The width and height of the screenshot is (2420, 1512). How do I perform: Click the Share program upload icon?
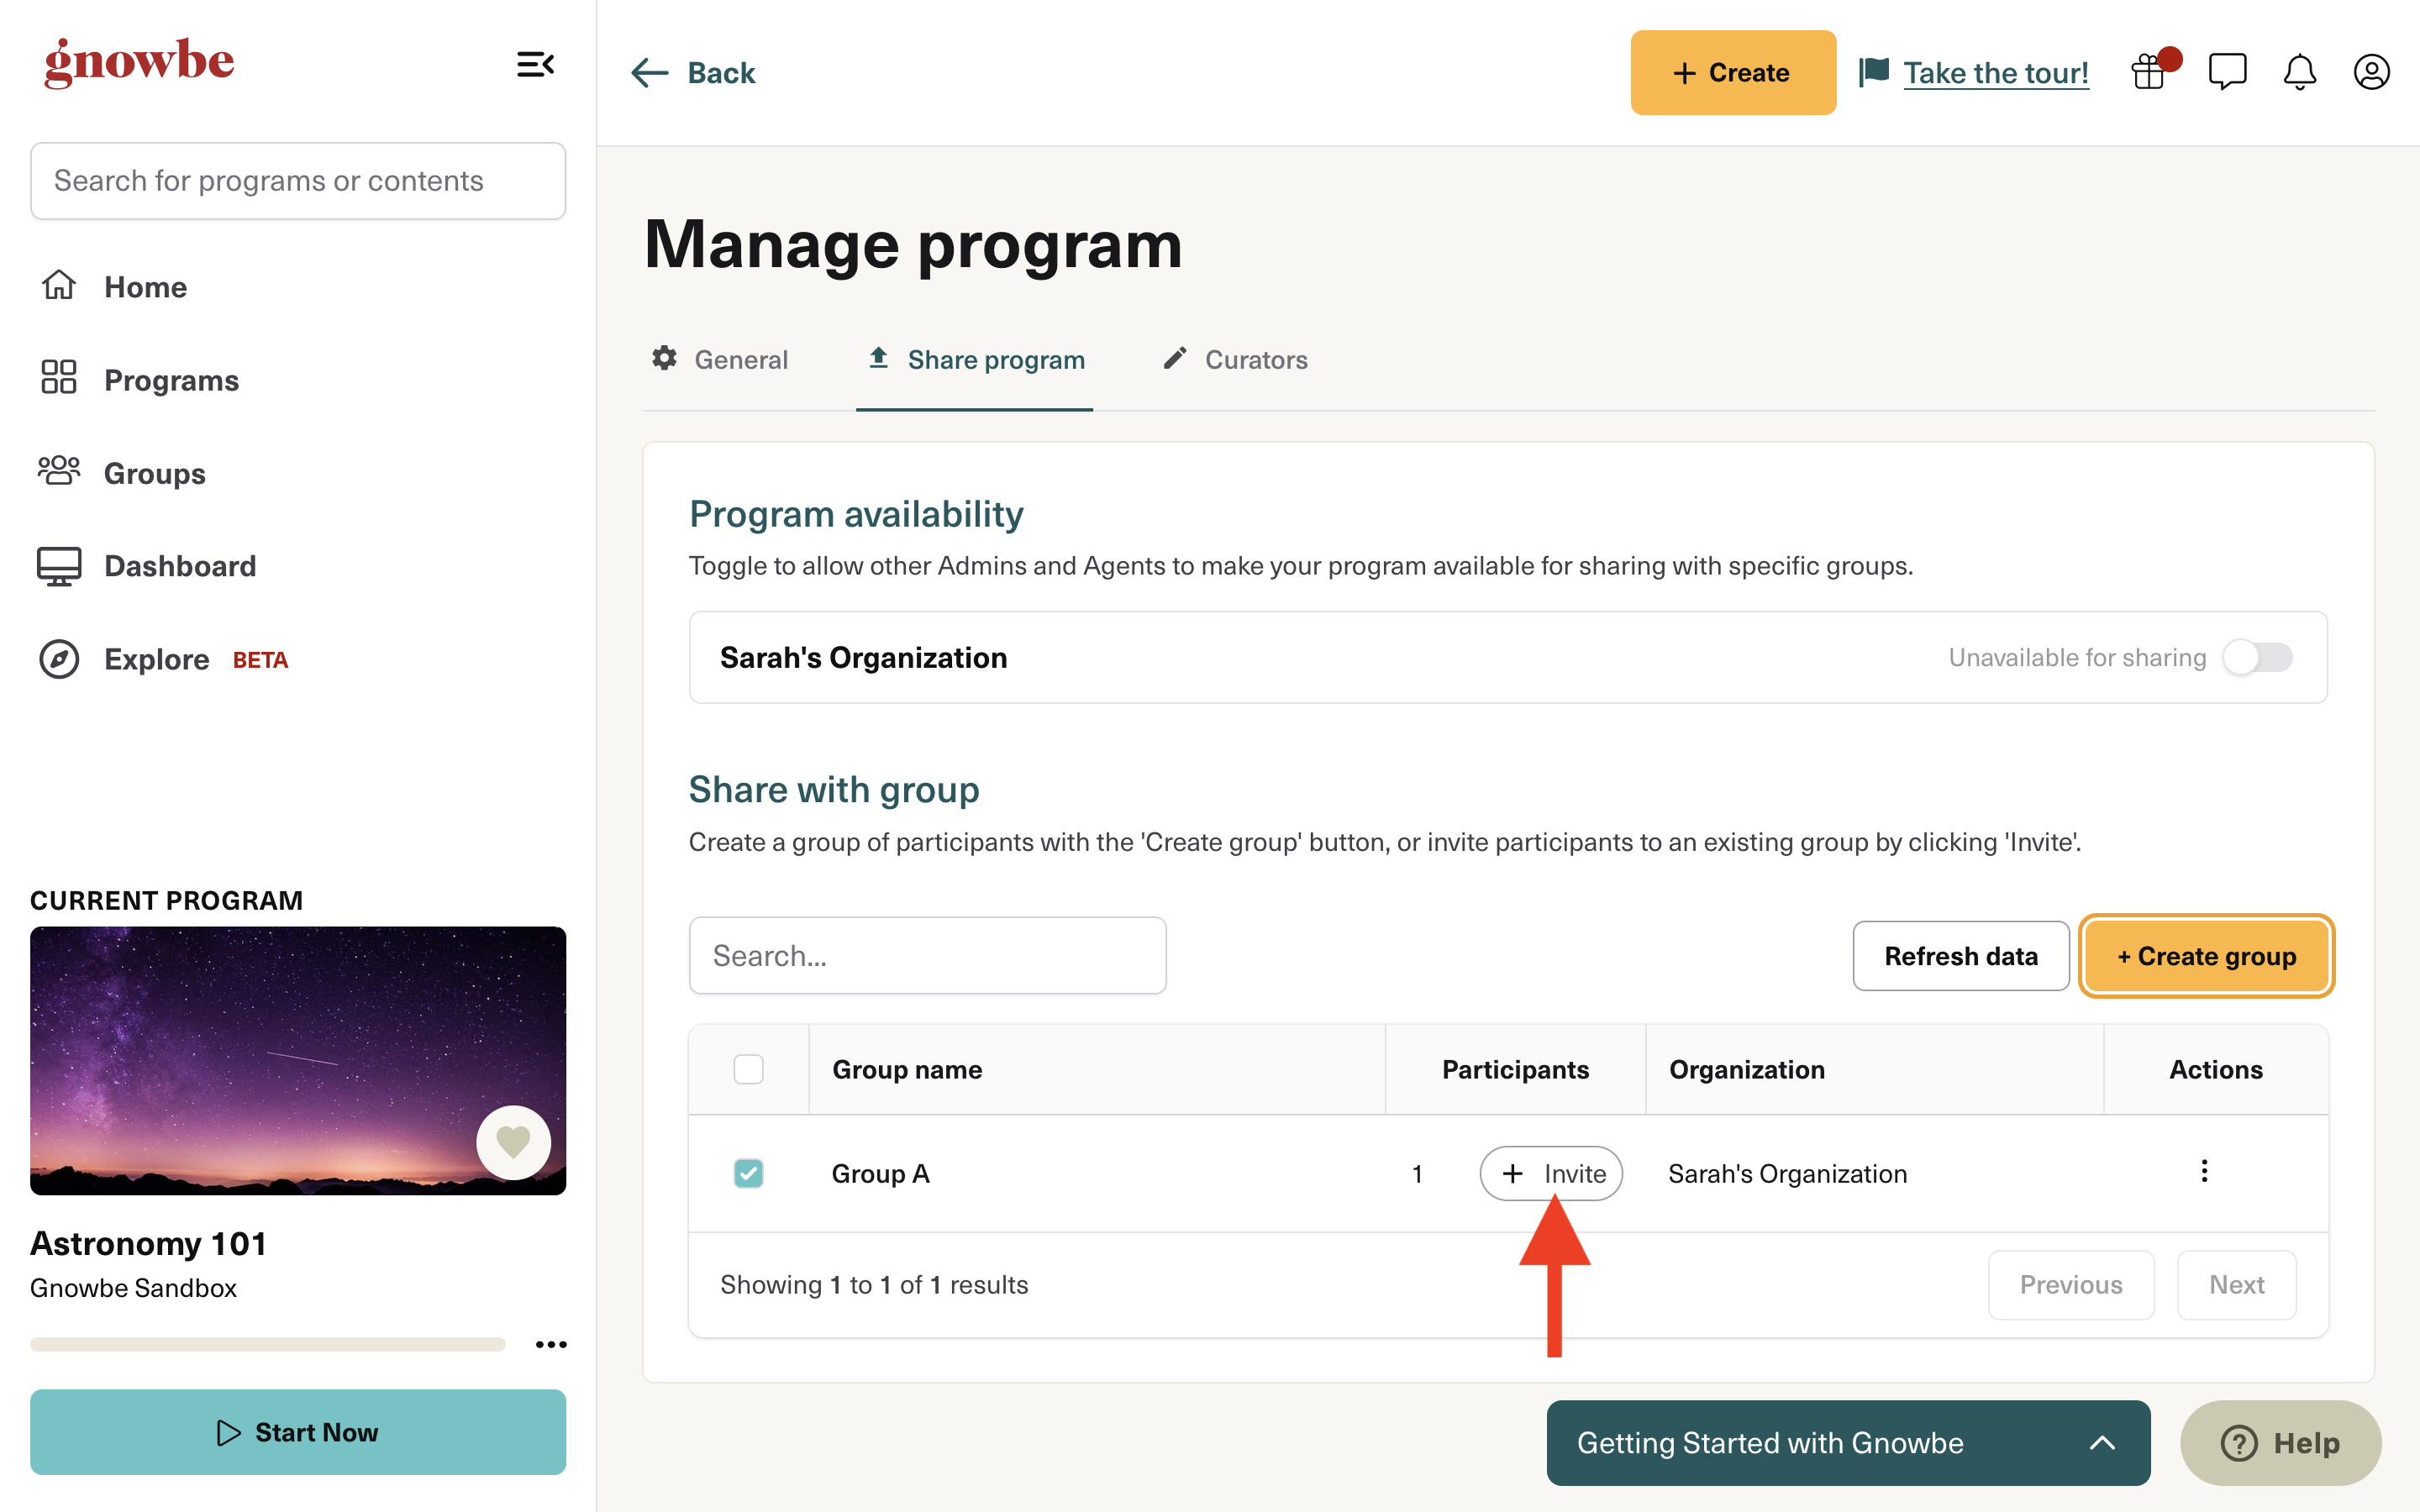point(879,358)
